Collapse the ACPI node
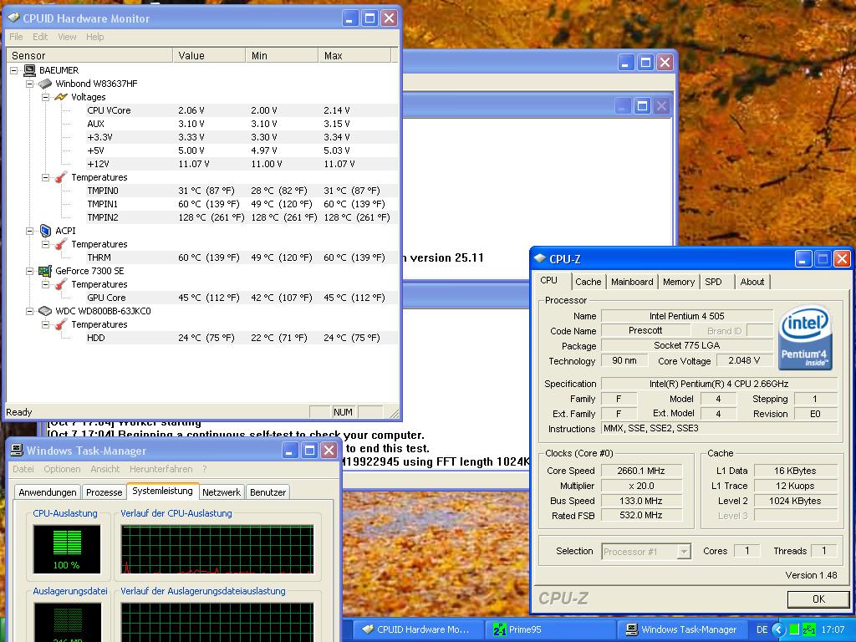This screenshot has width=856, height=642. [x=30, y=231]
